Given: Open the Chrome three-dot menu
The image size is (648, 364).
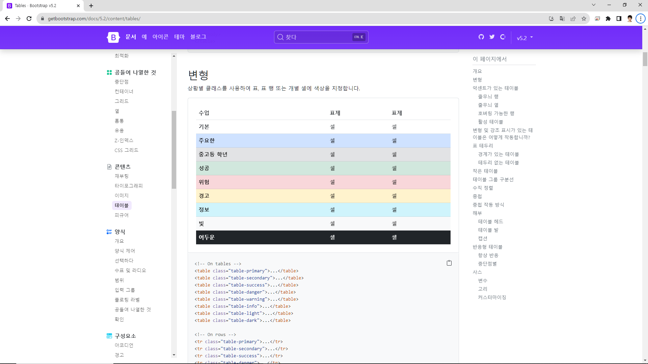Looking at the screenshot, I should point(641,19).
